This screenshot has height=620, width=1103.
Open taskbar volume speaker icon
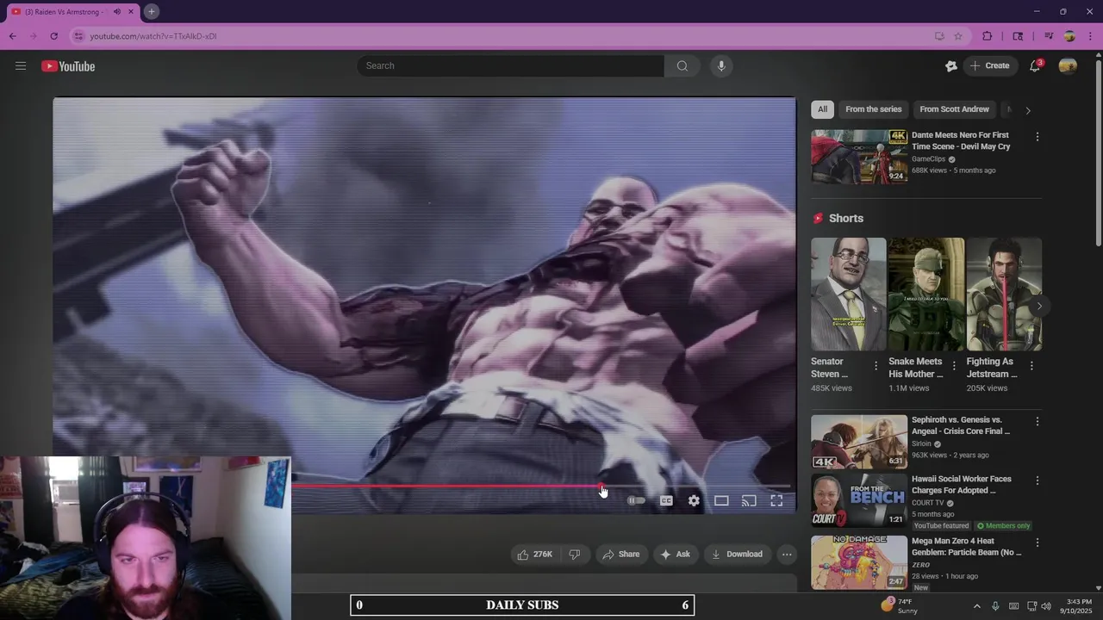1045,606
